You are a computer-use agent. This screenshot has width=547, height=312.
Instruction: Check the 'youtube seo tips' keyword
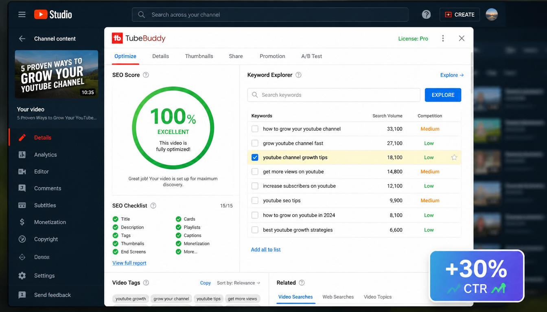(x=255, y=200)
